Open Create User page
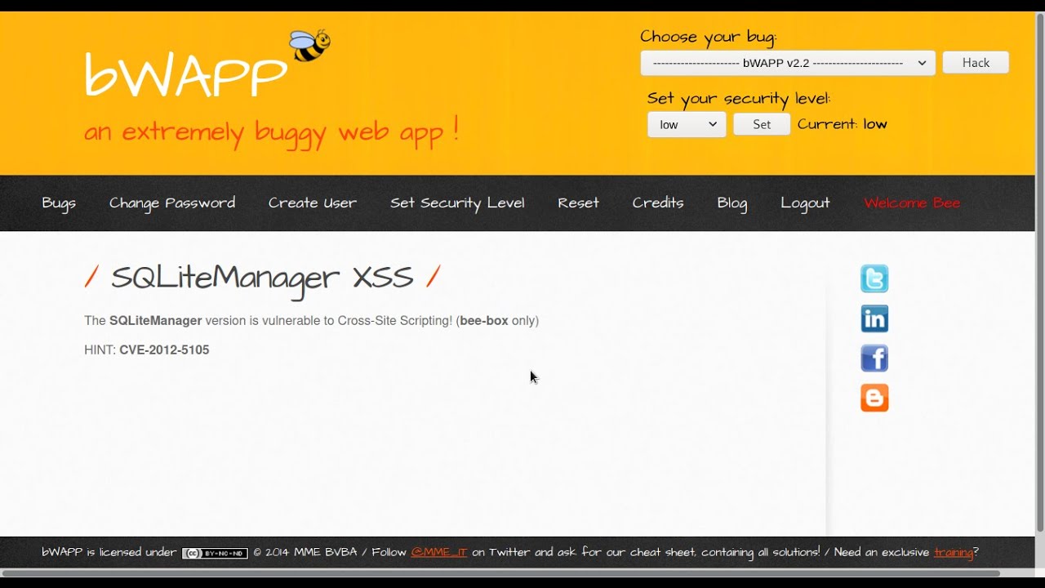This screenshot has height=588, width=1045. [313, 203]
